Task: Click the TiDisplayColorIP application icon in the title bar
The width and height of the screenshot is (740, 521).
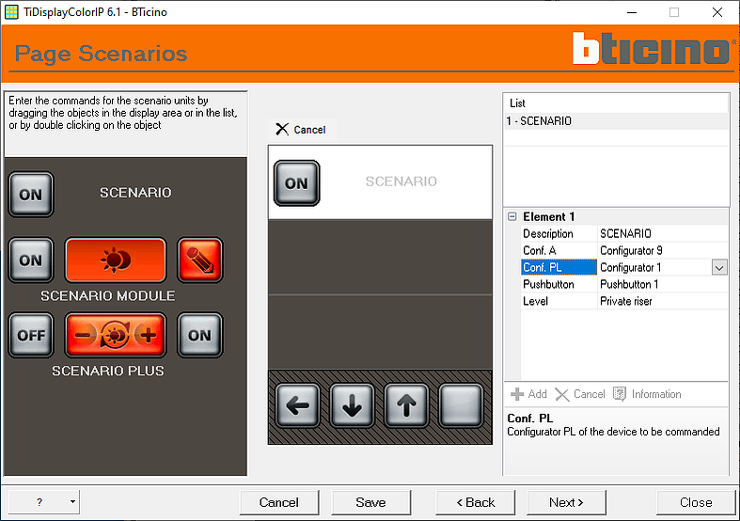Action: pos(11,12)
